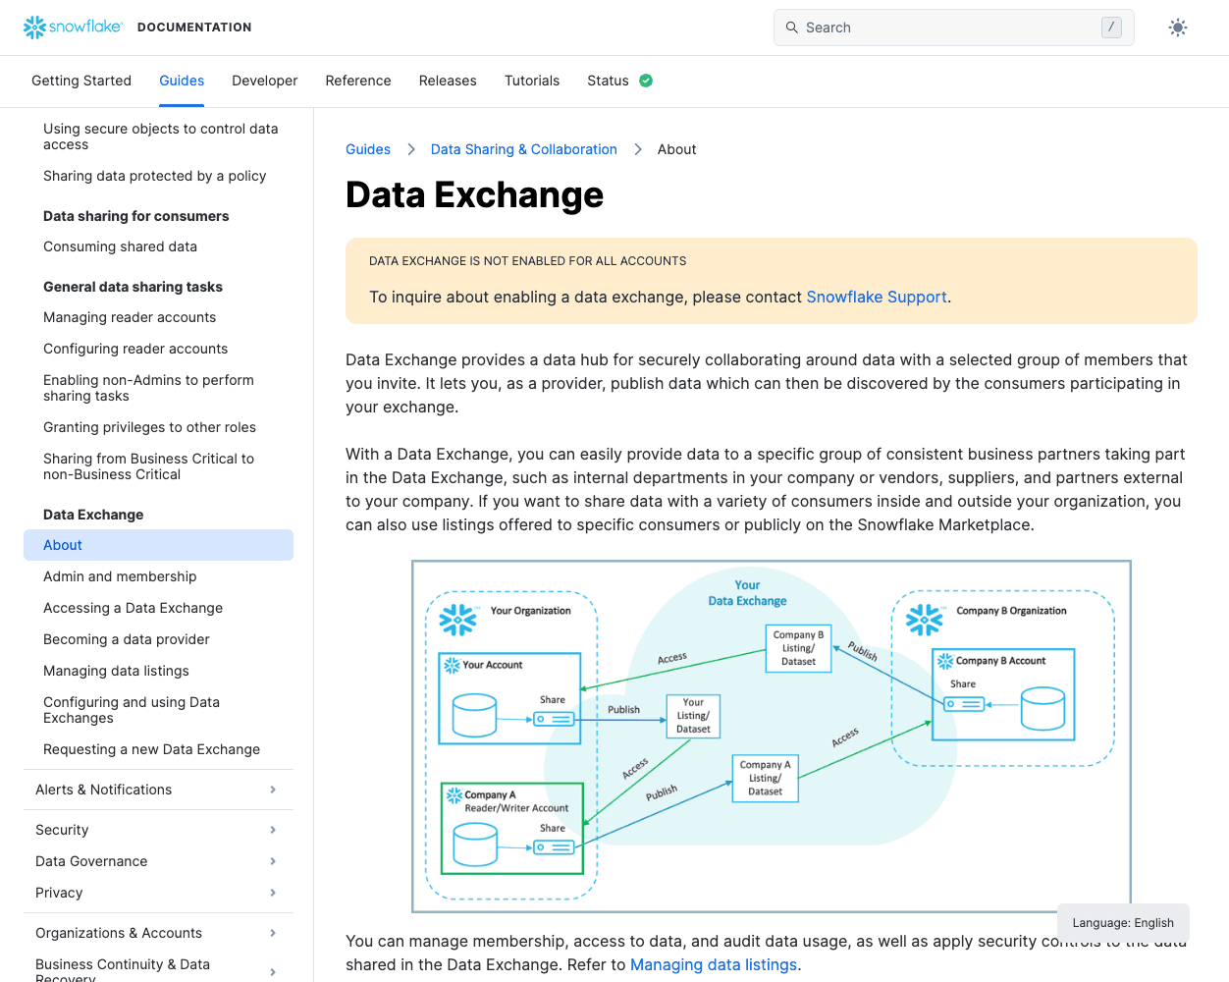Click the Search input field

[x=953, y=27]
